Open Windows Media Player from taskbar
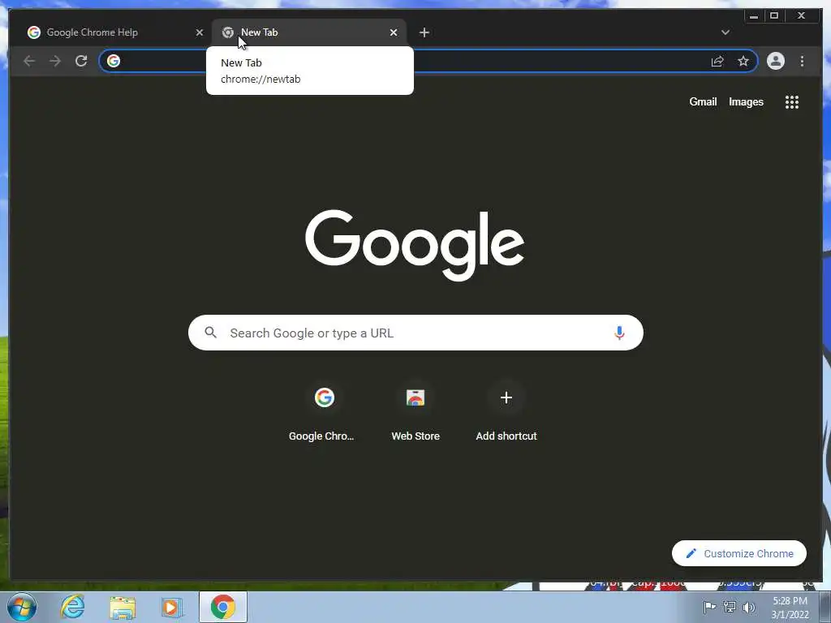This screenshot has height=623, width=831. point(172,607)
